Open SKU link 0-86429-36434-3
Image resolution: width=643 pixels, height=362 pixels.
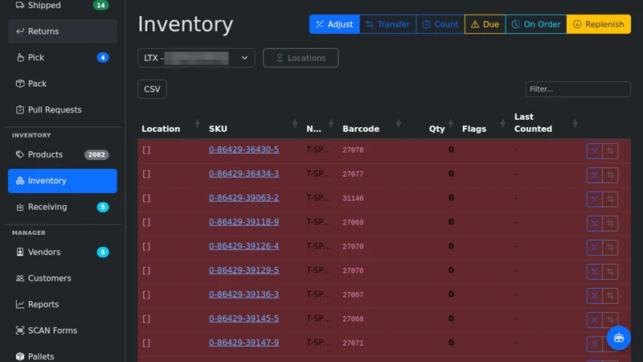coord(244,174)
